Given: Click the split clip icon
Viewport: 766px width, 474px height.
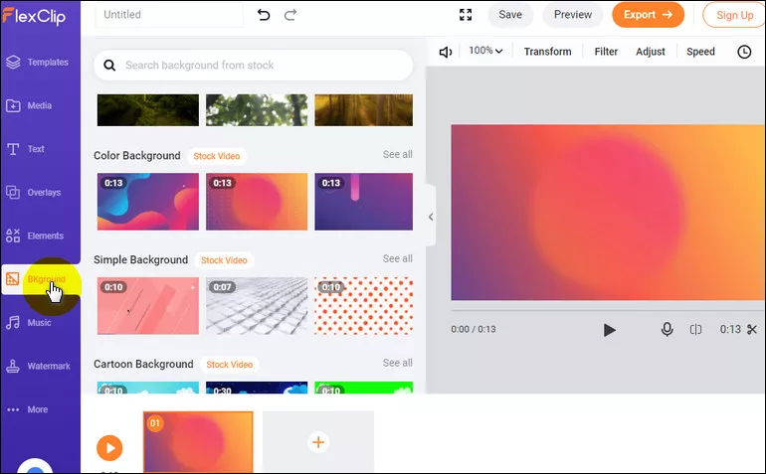Looking at the screenshot, I should tap(695, 330).
